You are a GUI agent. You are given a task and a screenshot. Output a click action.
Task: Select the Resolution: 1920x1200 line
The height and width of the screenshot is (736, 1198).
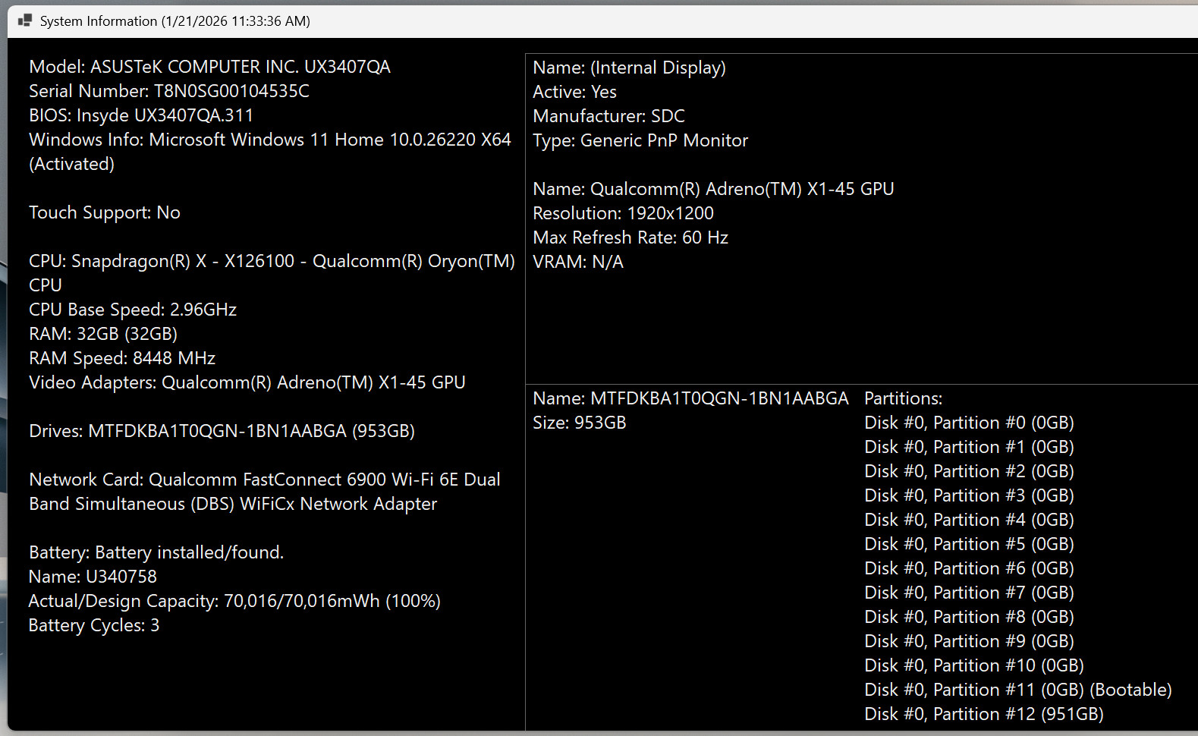[x=624, y=213]
